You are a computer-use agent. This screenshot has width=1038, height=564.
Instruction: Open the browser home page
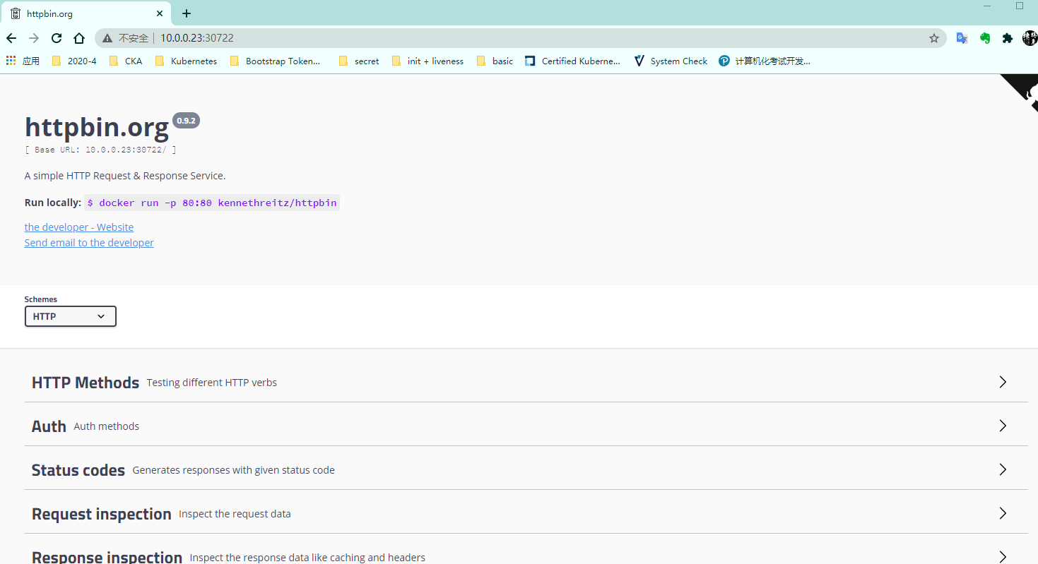click(x=79, y=38)
